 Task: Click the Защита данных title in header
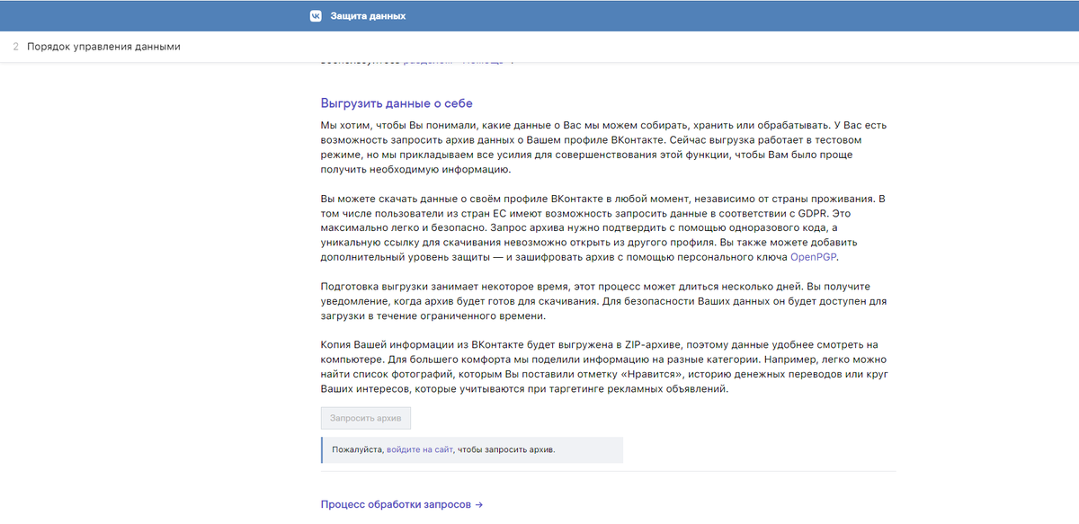(370, 15)
